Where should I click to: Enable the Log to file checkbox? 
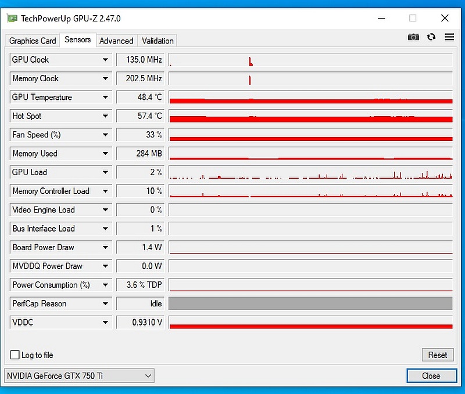[x=15, y=355]
